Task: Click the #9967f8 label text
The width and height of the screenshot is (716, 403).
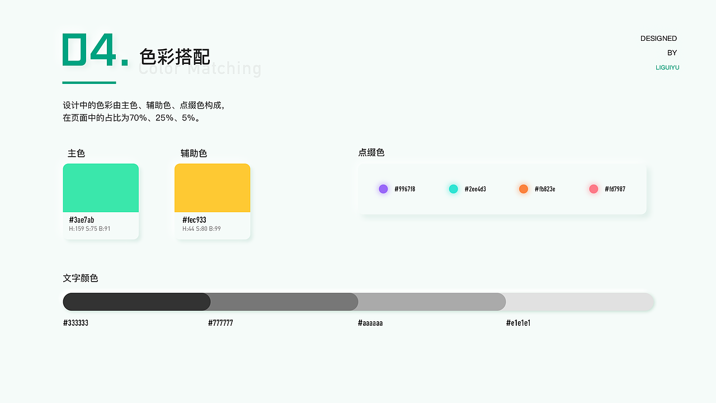Action: 405,189
